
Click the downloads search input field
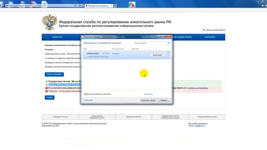tap(150, 43)
